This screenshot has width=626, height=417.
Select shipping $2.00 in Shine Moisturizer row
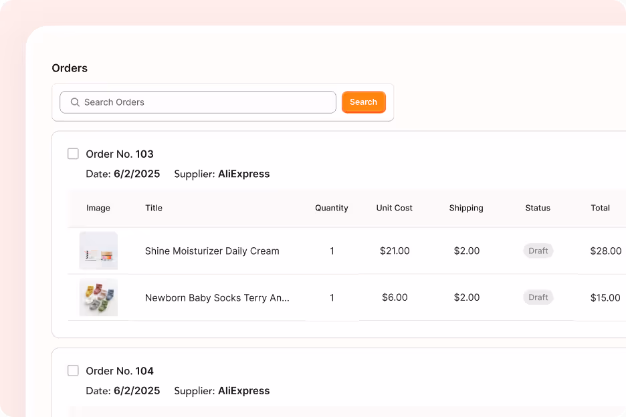point(467,251)
